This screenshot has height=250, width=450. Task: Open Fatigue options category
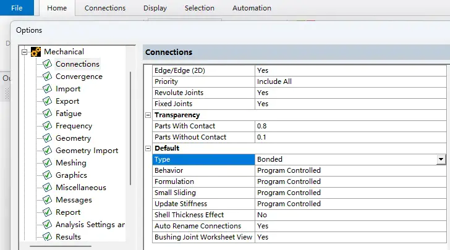[69, 114]
